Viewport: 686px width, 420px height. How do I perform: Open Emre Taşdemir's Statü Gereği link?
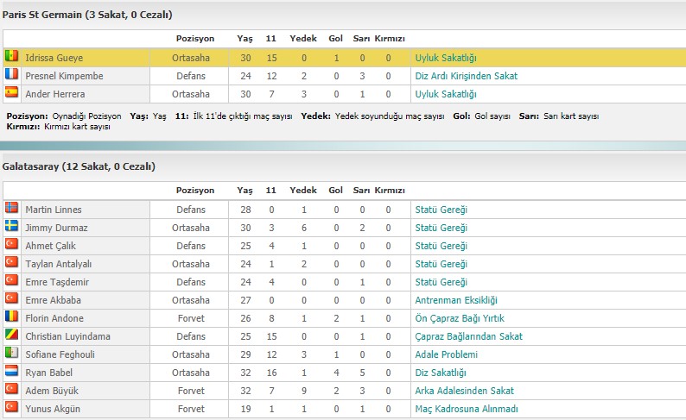[441, 282]
